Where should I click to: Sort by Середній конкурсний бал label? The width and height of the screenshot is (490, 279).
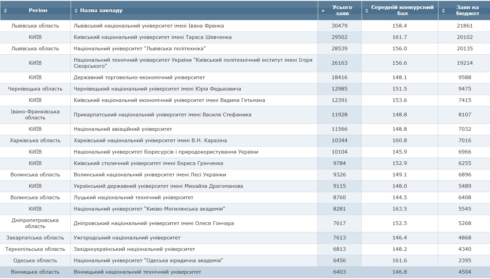click(x=402, y=10)
